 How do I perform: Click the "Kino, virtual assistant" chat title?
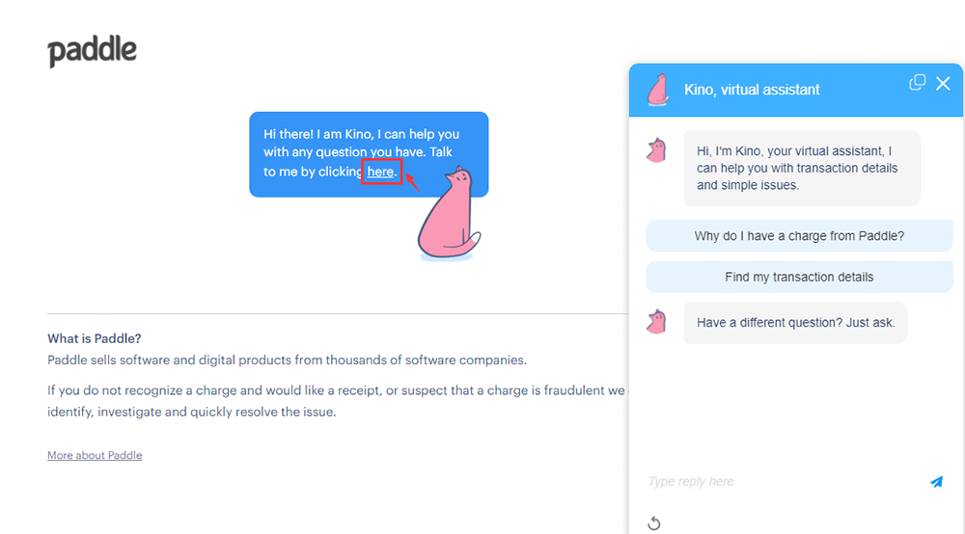click(x=752, y=90)
